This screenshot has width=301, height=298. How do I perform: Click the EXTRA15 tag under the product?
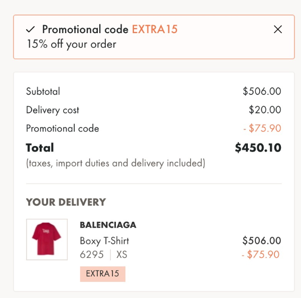103,274
